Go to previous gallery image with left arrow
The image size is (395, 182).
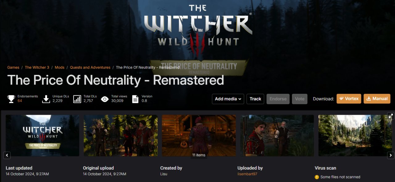coord(7,155)
